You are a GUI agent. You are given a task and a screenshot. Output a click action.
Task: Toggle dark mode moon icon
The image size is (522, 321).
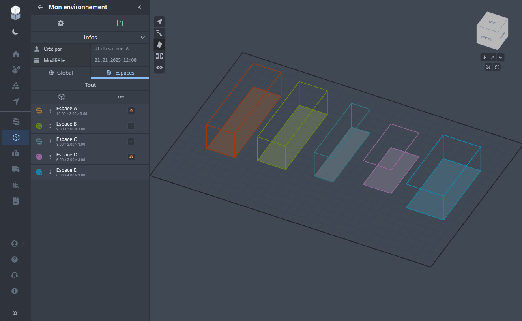[x=15, y=32]
